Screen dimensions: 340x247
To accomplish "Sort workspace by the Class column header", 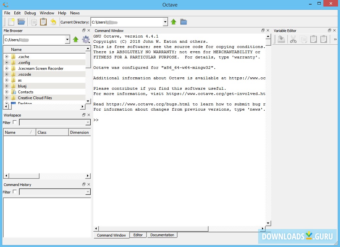I will point(52,132).
